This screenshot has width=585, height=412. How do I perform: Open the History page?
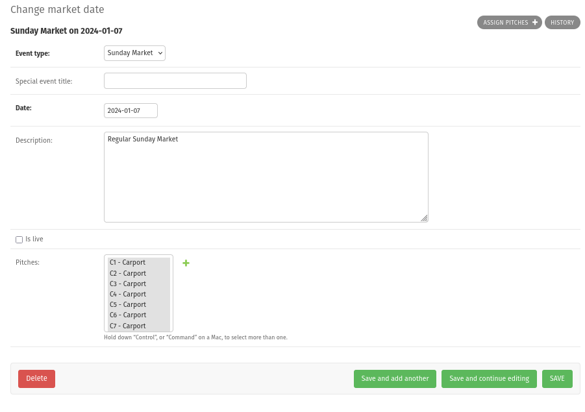[x=562, y=23]
